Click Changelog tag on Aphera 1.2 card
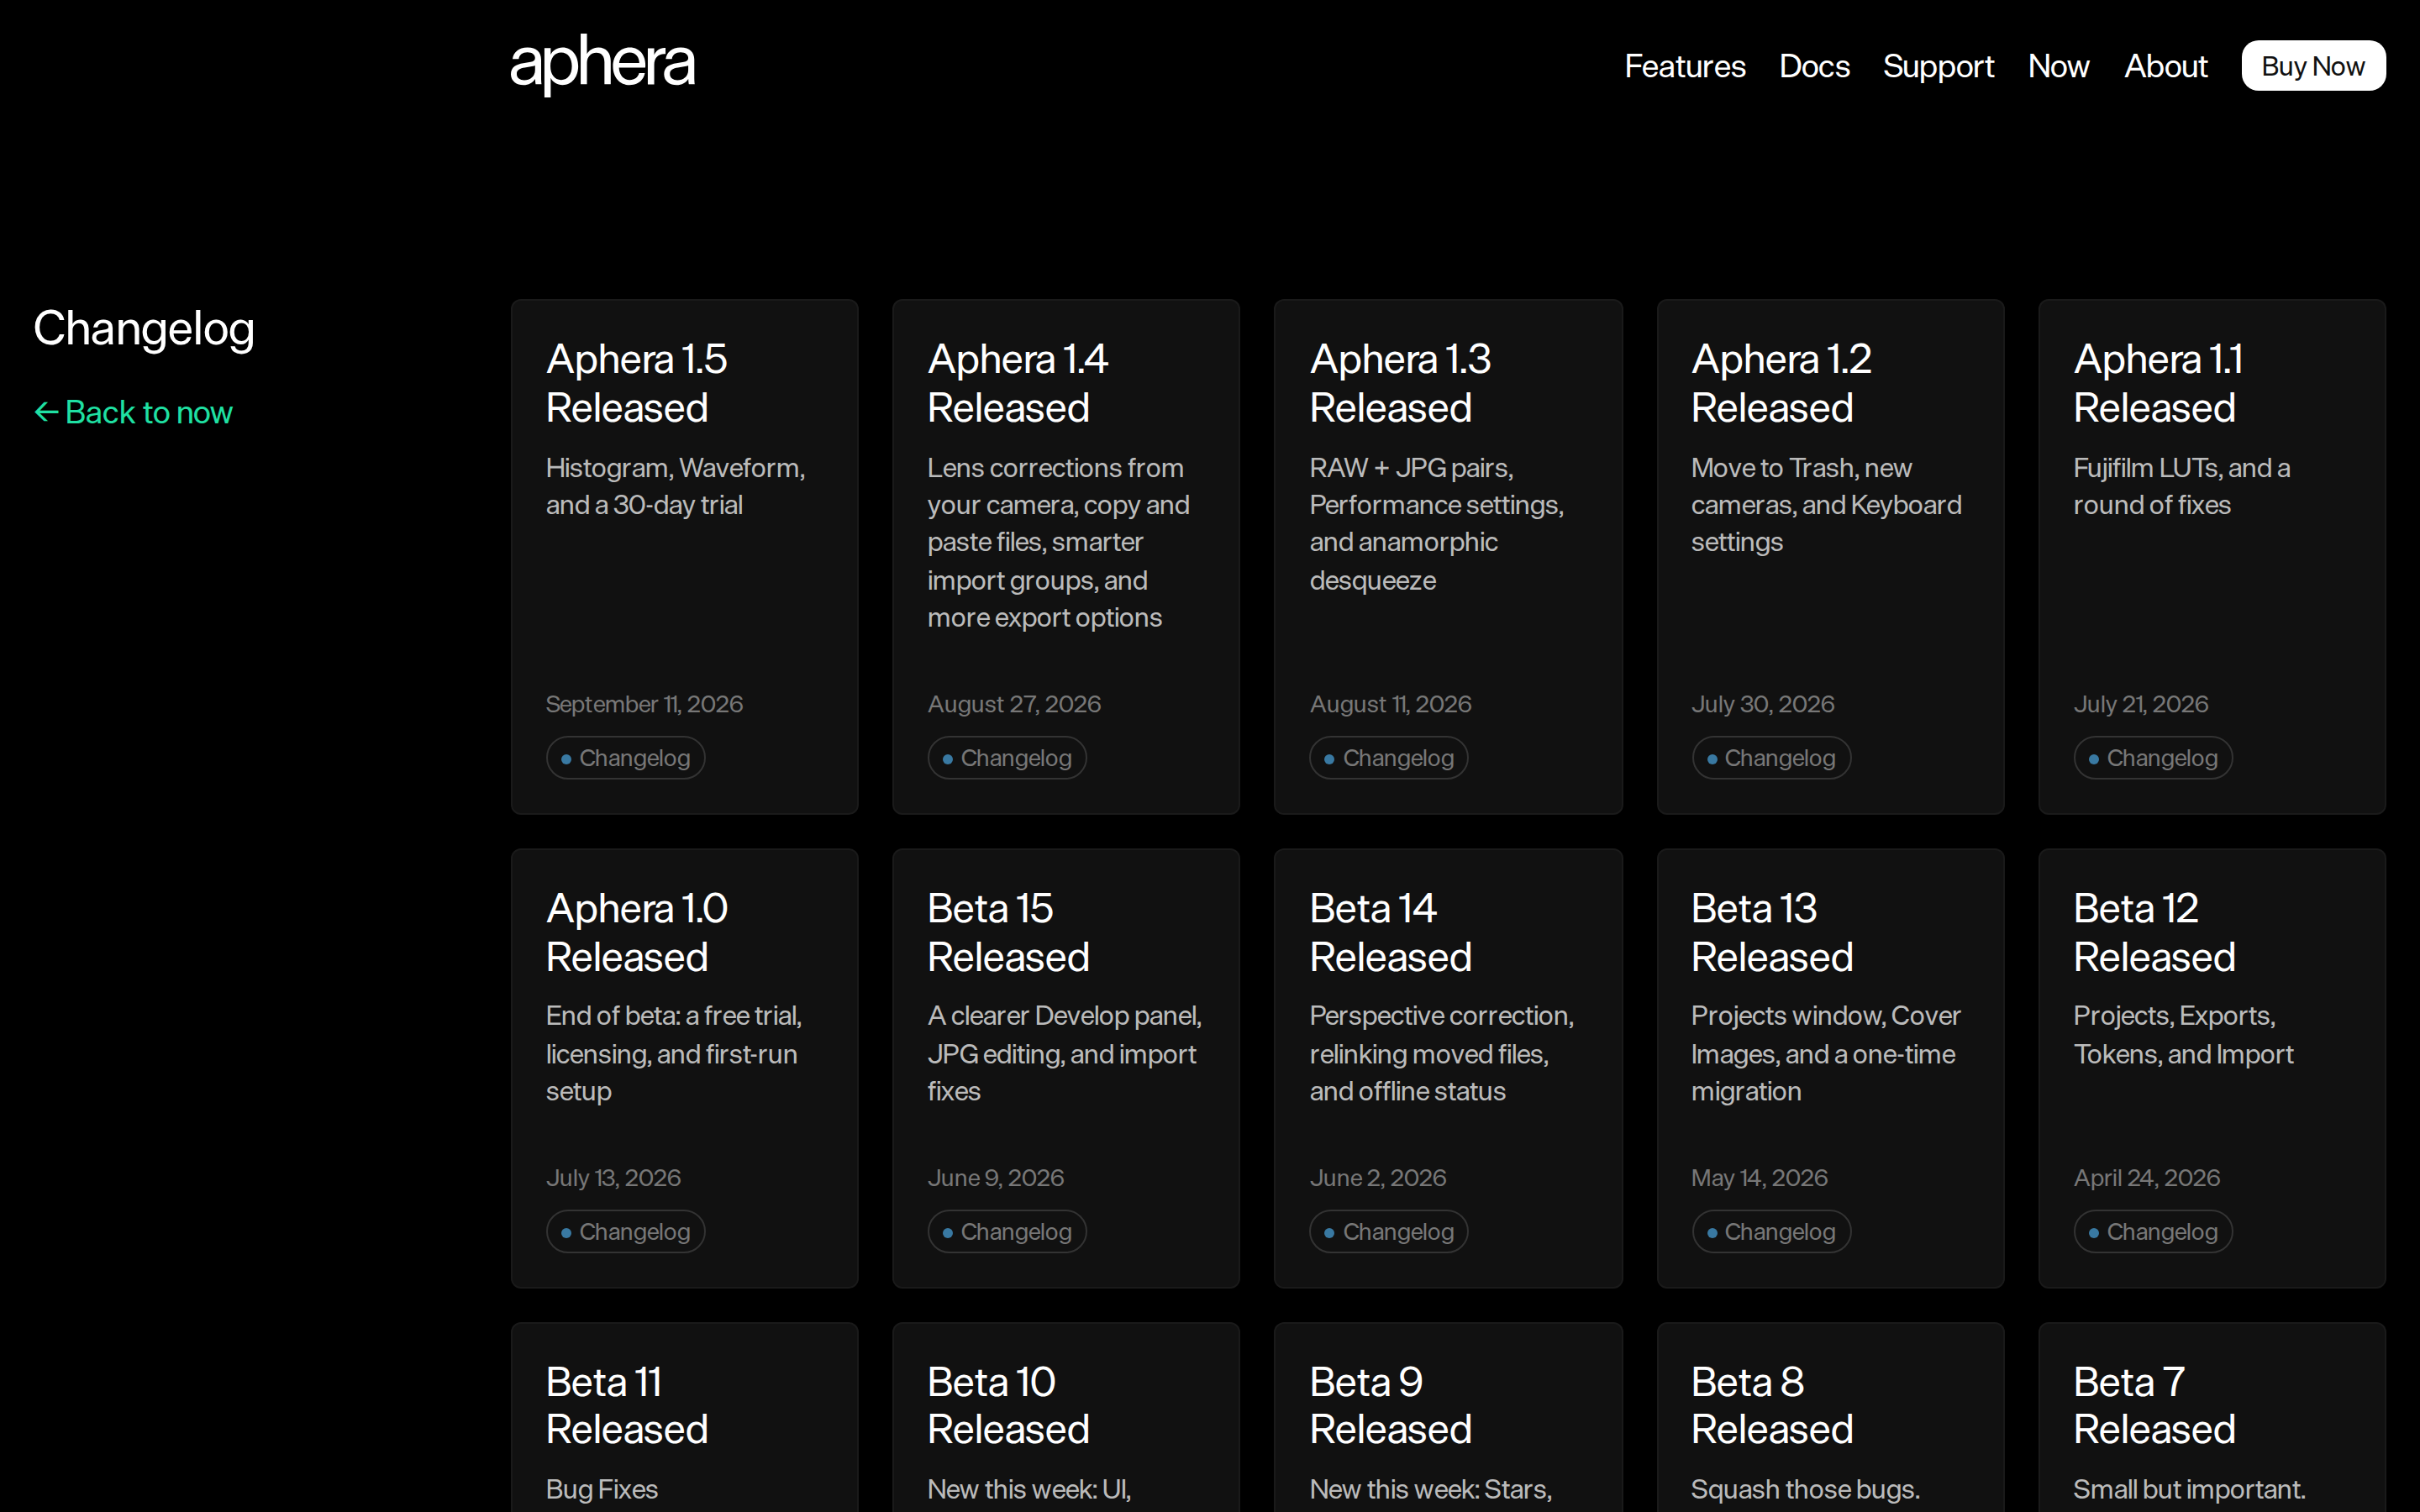This screenshot has height=1512, width=2420. coord(1771,758)
